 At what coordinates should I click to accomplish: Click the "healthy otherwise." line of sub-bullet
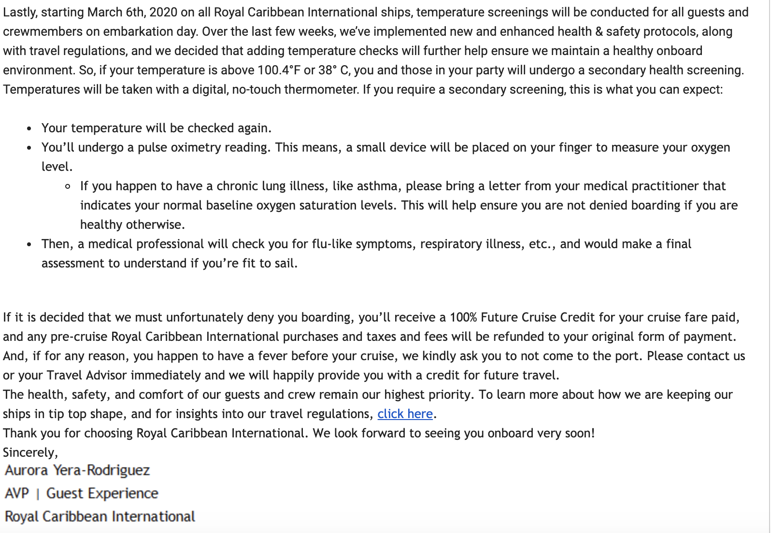coord(132,224)
